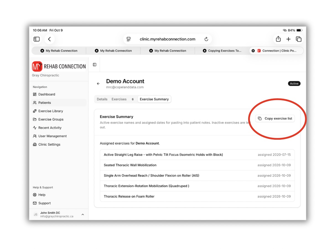
Task: Select Seated Thoracic Wall Mobilization row
Action: (197, 165)
